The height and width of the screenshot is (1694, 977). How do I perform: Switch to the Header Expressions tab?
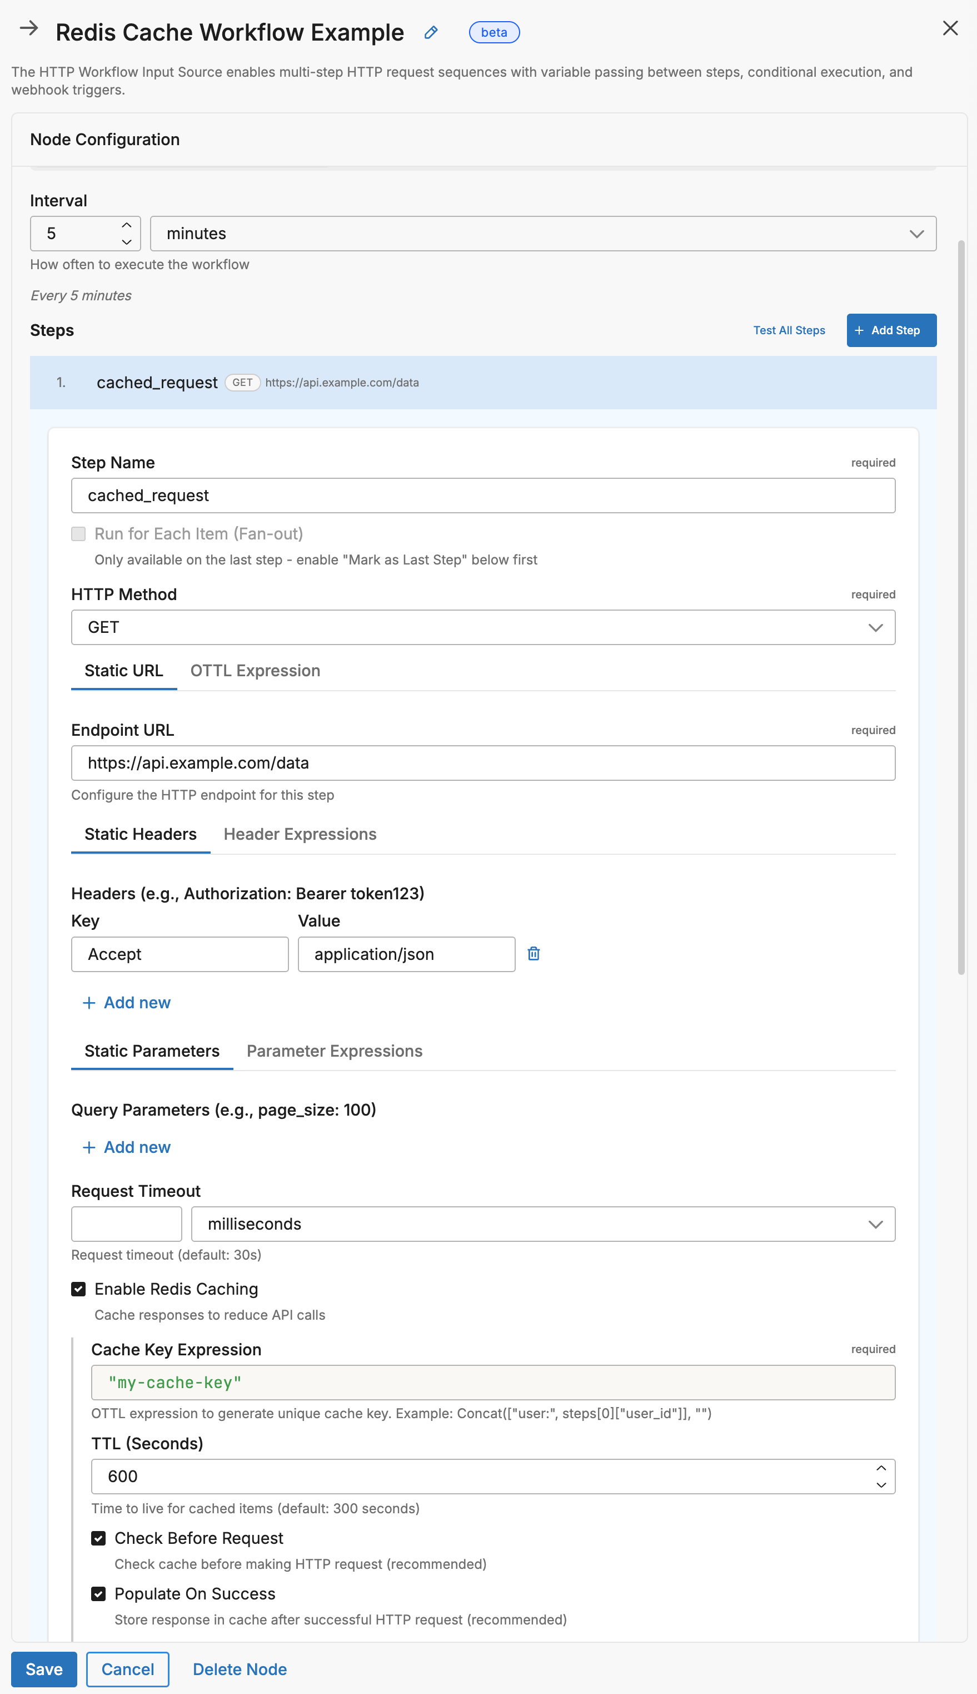[300, 834]
